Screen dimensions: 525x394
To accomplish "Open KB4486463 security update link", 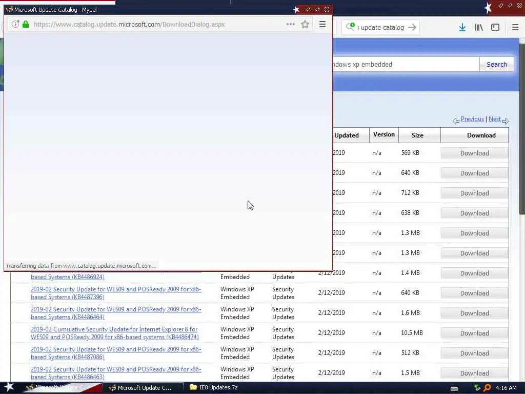I will [x=116, y=373].
